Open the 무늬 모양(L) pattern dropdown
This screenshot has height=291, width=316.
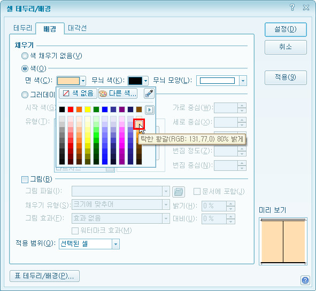pos(243,81)
